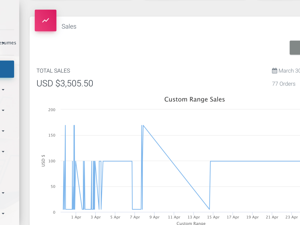
Task: Click the sales line's peak near 8 Apr
Action: (143, 125)
